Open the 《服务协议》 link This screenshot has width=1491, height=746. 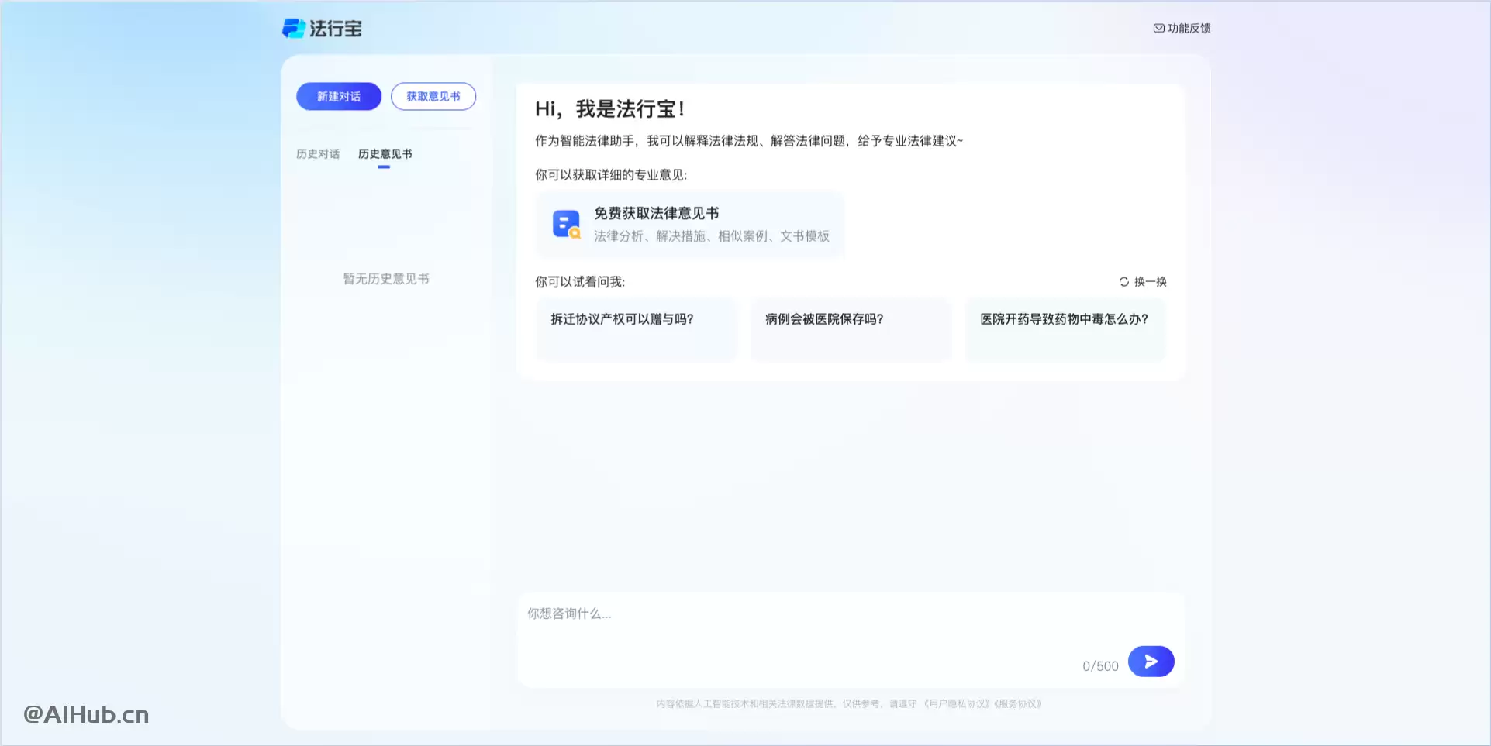[x=1019, y=704]
